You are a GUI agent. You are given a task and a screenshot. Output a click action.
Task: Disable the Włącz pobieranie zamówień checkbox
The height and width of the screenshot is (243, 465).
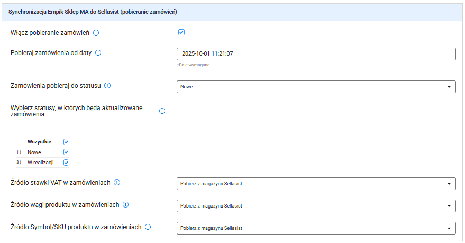(181, 32)
